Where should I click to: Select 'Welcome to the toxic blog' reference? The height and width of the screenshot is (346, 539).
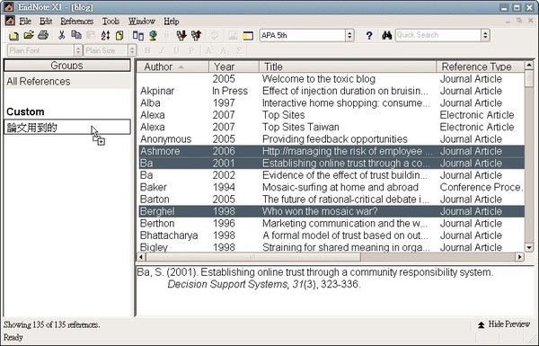click(x=331, y=79)
